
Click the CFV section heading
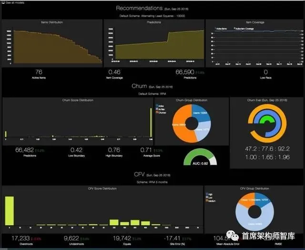139,174
